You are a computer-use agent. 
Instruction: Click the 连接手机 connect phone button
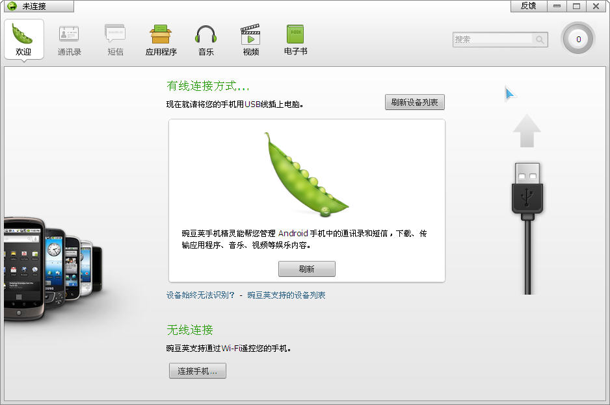[197, 371]
